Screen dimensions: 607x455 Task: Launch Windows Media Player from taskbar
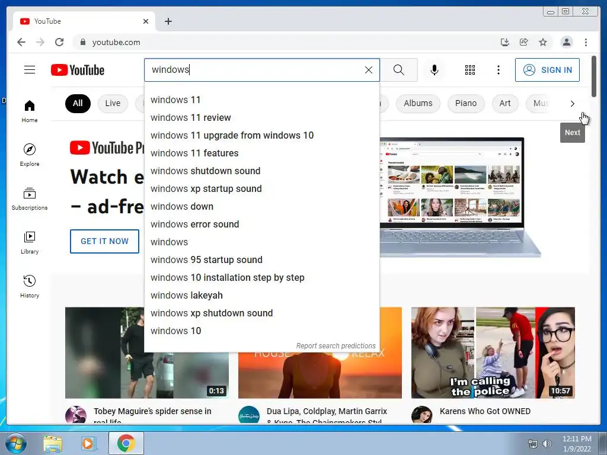pyautogui.click(x=88, y=443)
